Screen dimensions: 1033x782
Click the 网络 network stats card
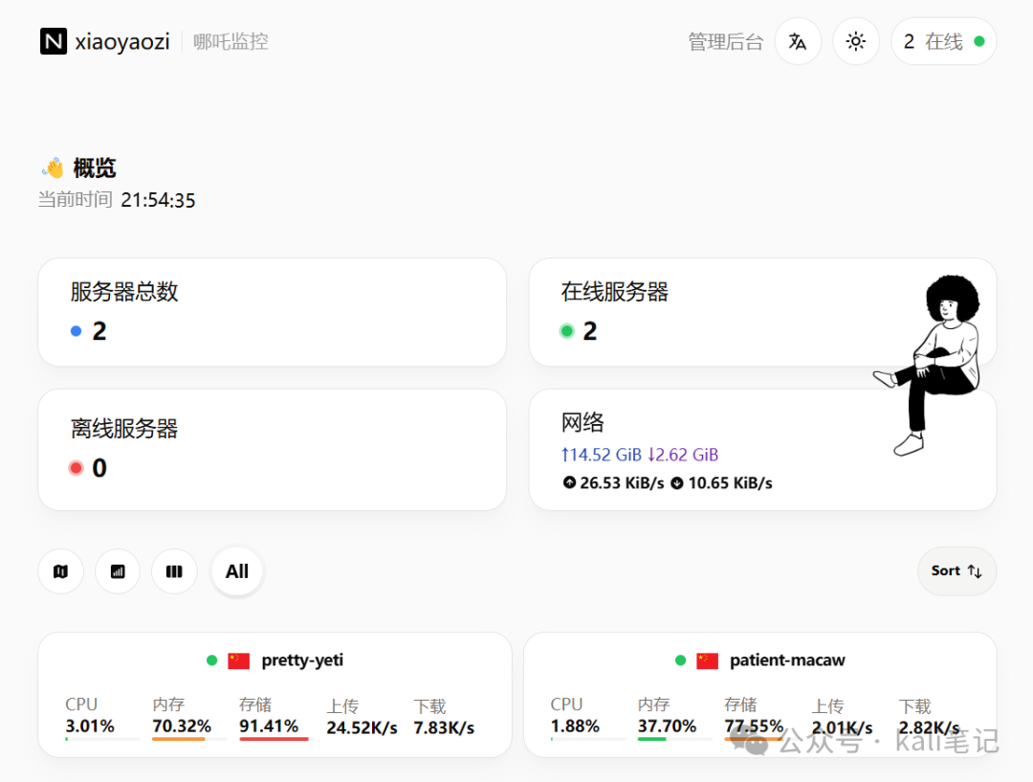762,449
